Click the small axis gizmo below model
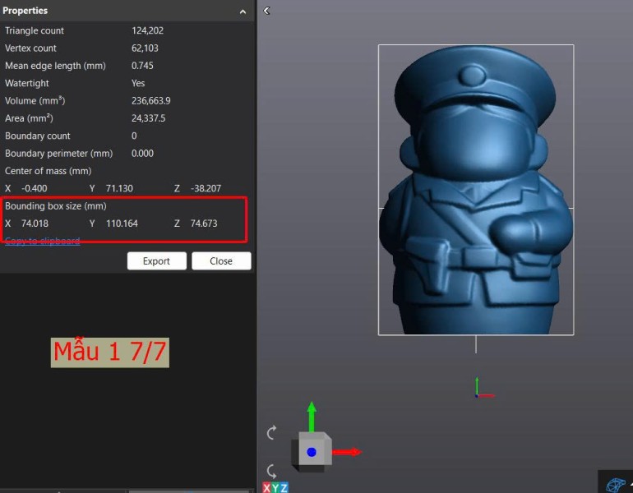 483,389
